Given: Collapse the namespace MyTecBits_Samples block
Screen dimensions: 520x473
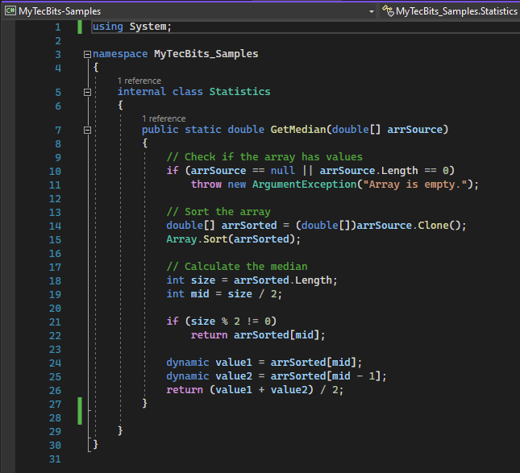Looking at the screenshot, I should [x=87, y=54].
